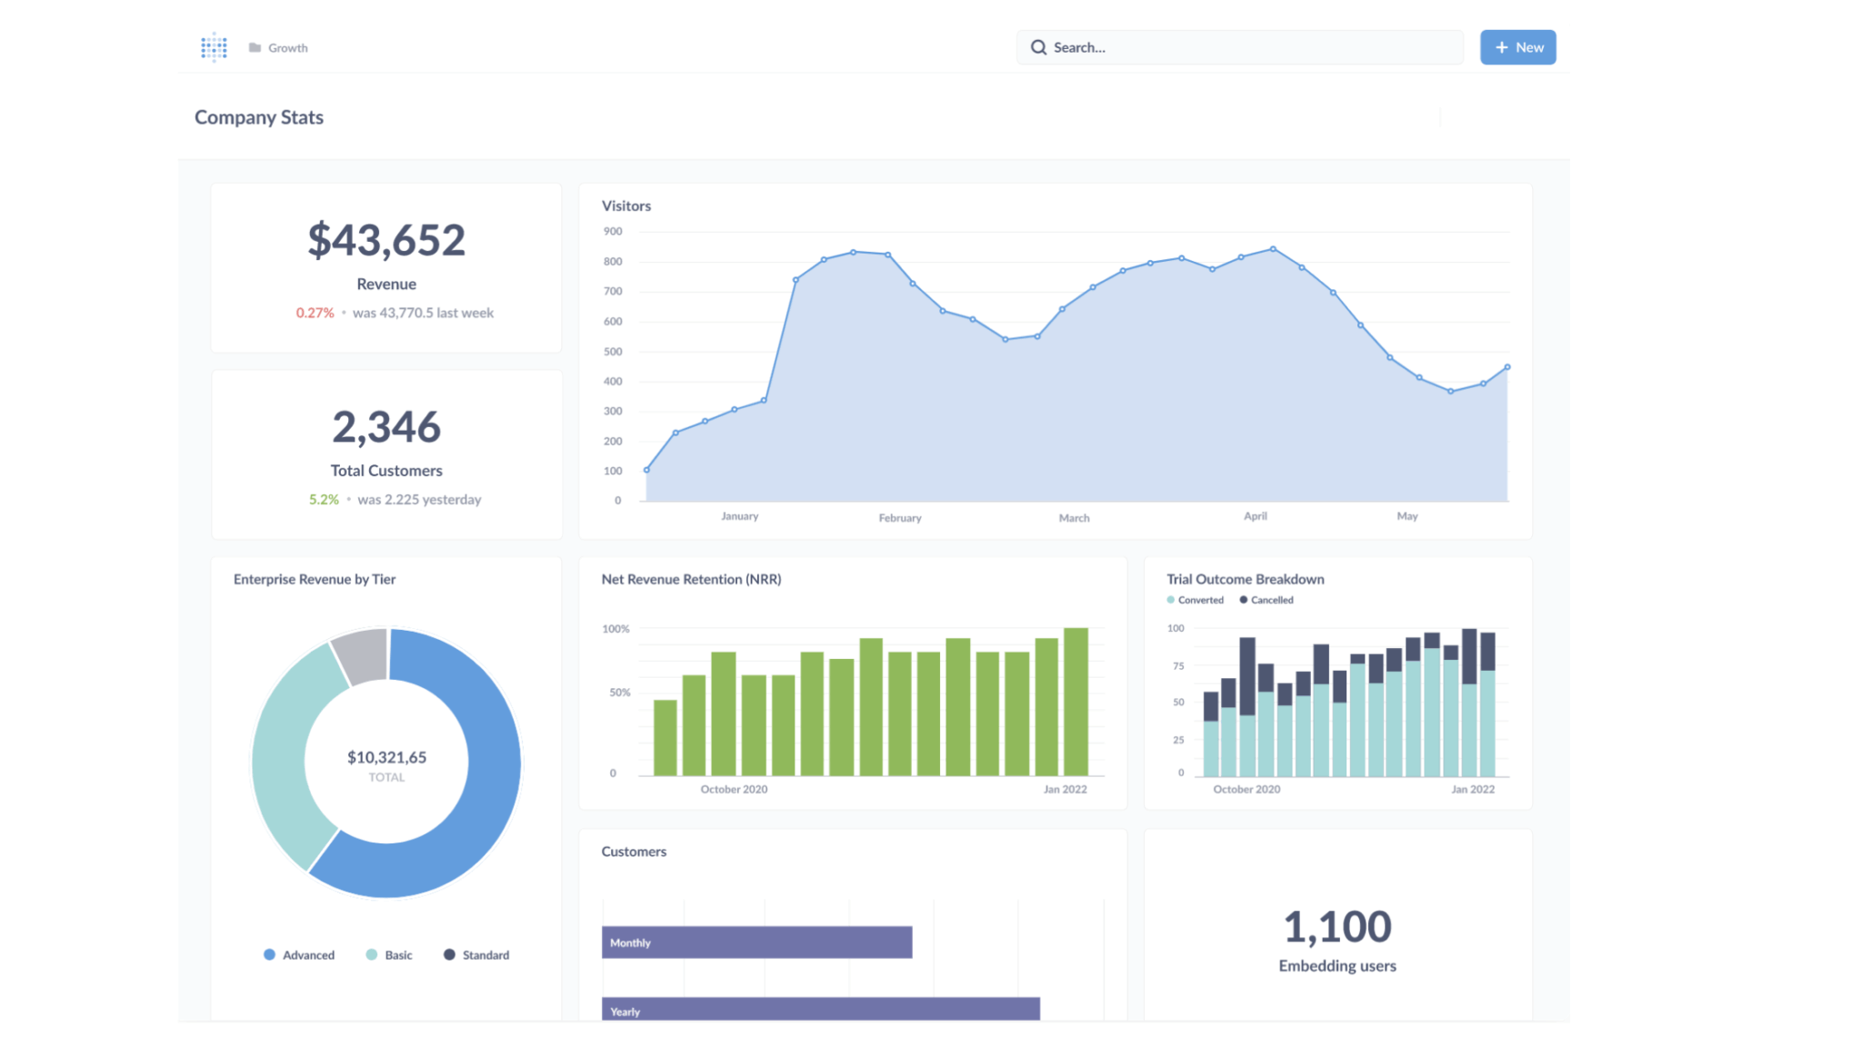Toggle the Cancelled series legend

[x=1266, y=600]
